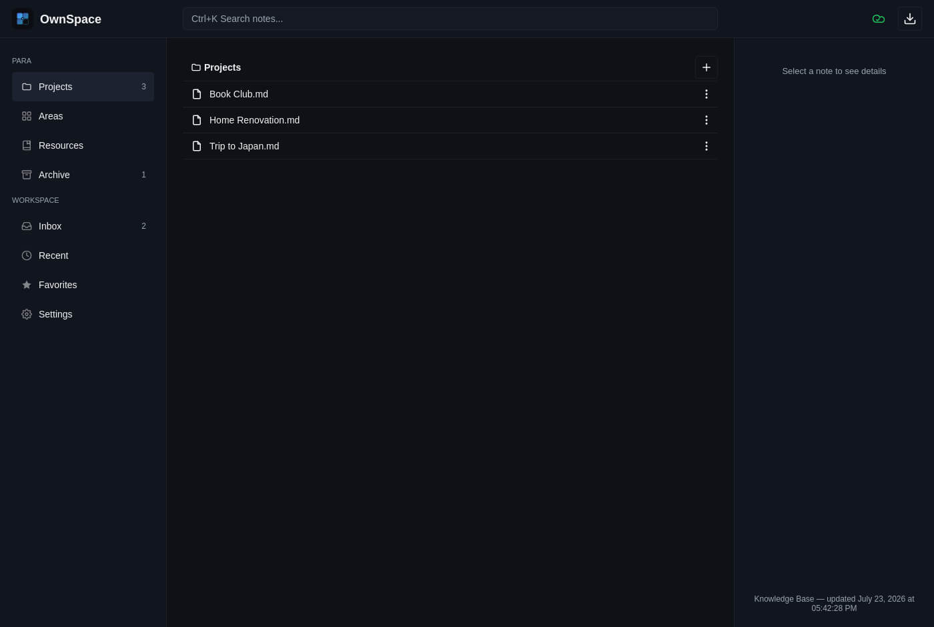The width and height of the screenshot is (934, 627).
Task: Click the download/export icon button
Action: click(x=910, y=19)
